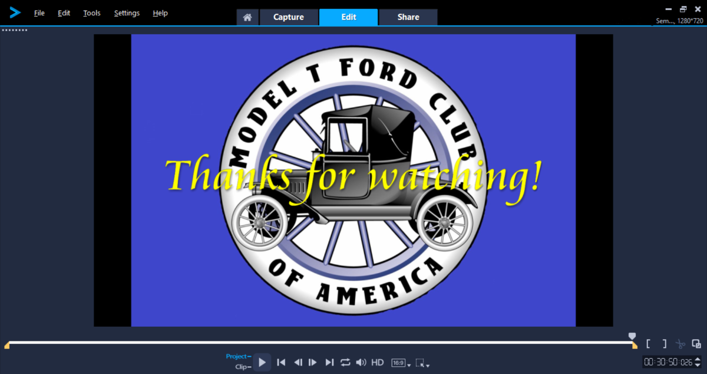
Task: Click the timecode up/down stepper arrows
Action: pos(698,362)
